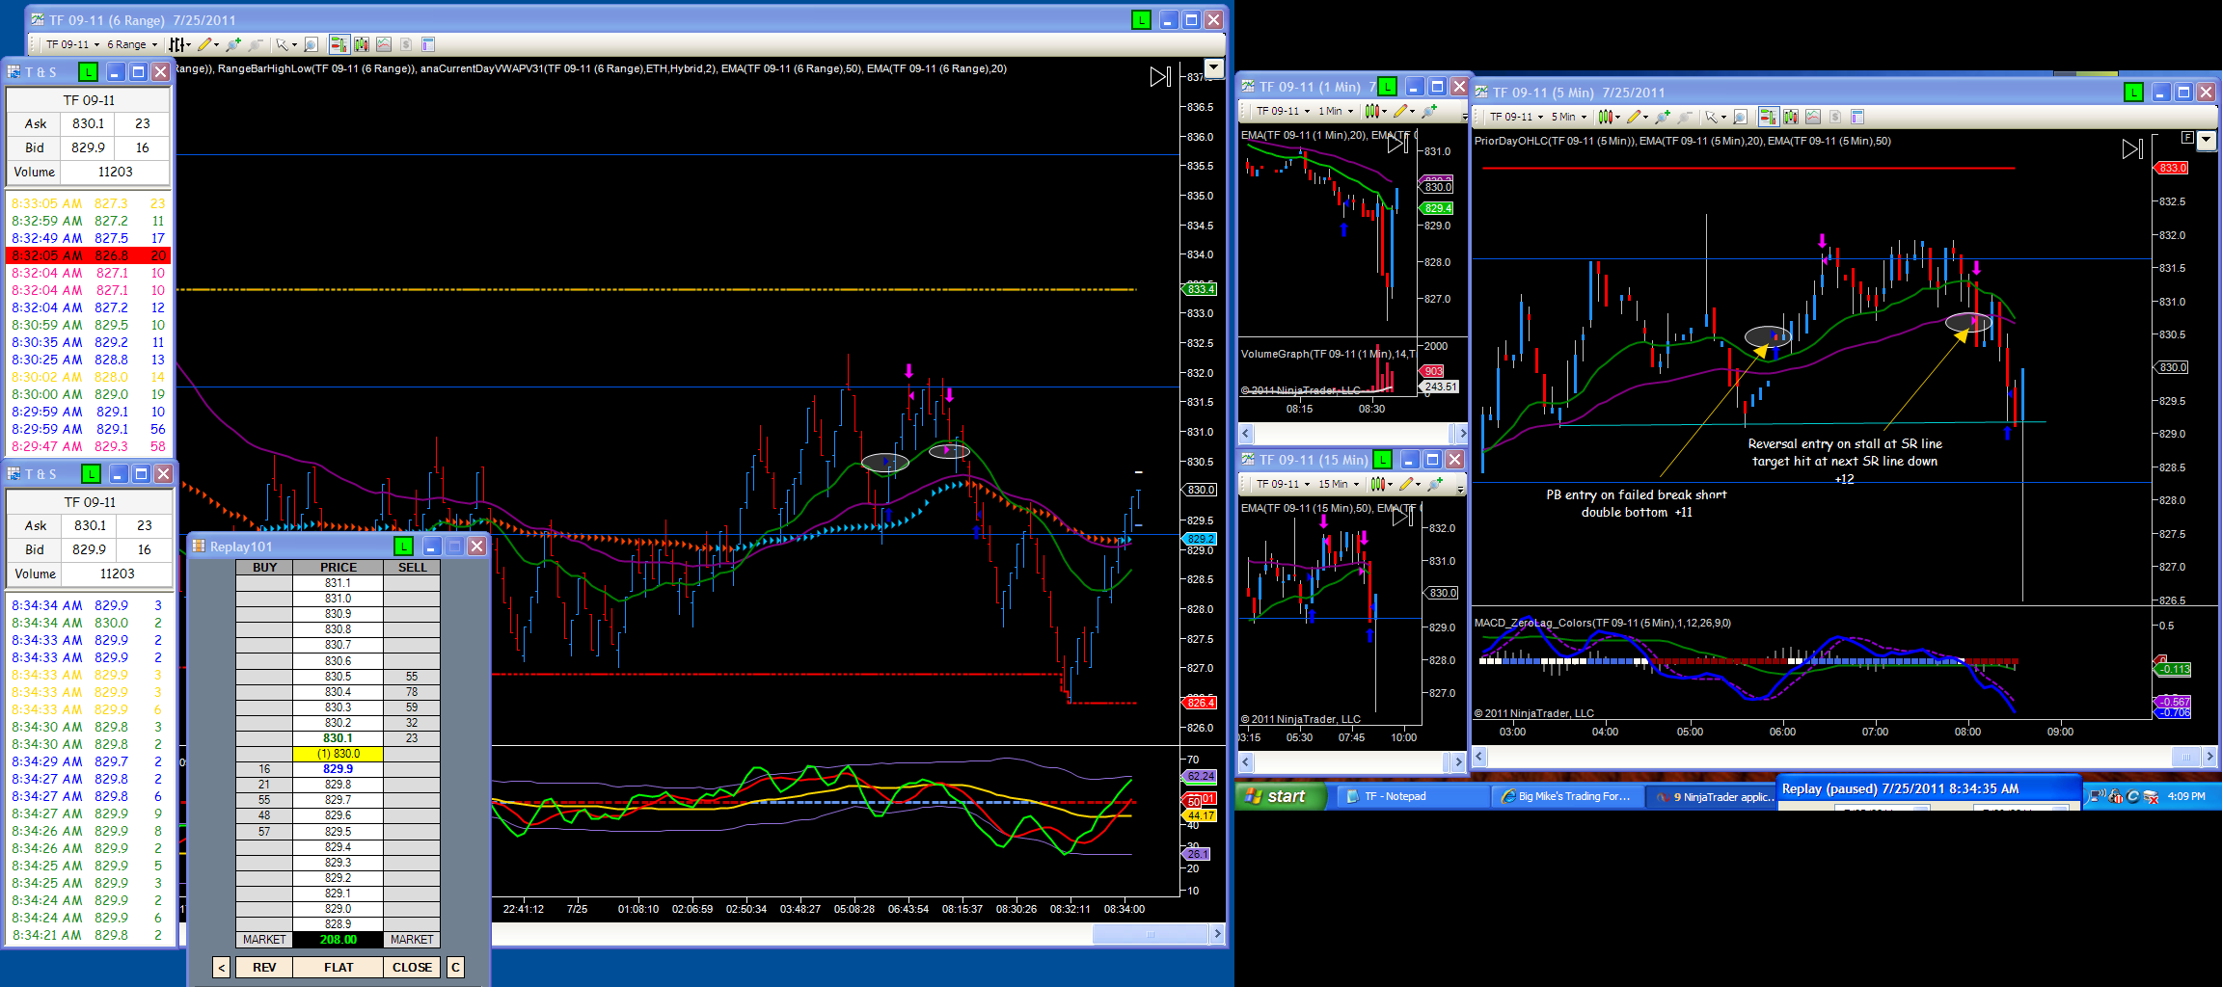Click zoom out magnifier in 6 Range chart
Viewport: 2222px width, 987px height.
(255, 44)
